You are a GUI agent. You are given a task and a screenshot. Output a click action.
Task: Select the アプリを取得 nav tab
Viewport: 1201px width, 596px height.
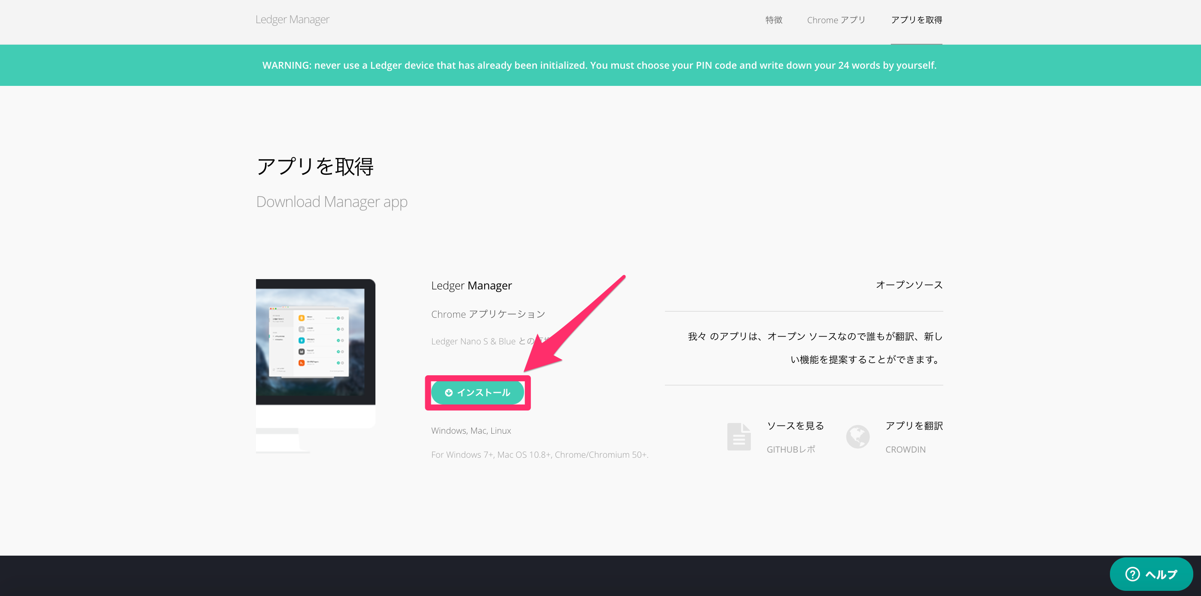point(916,20)
